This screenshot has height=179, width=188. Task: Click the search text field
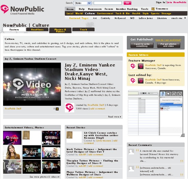click(x=108, y=3)
